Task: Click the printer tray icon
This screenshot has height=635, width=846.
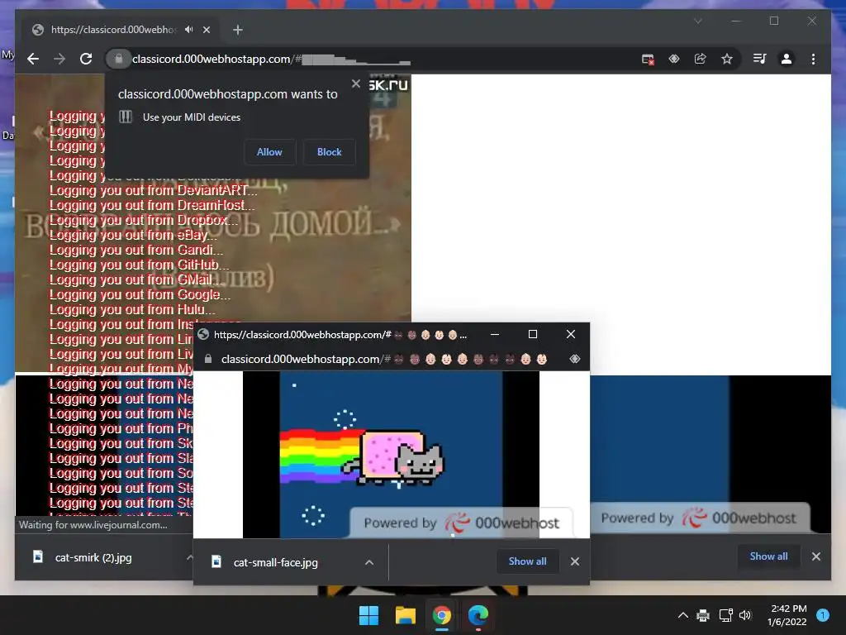Action: point(703,615)
